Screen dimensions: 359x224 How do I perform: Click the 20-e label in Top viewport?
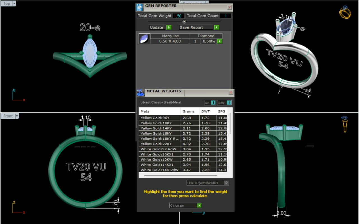[90, 27]
